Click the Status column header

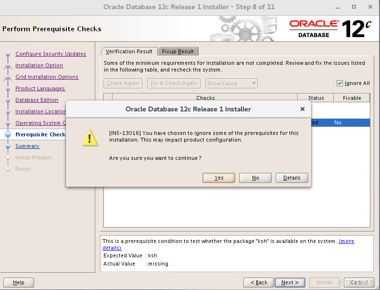tap(316, 98)
